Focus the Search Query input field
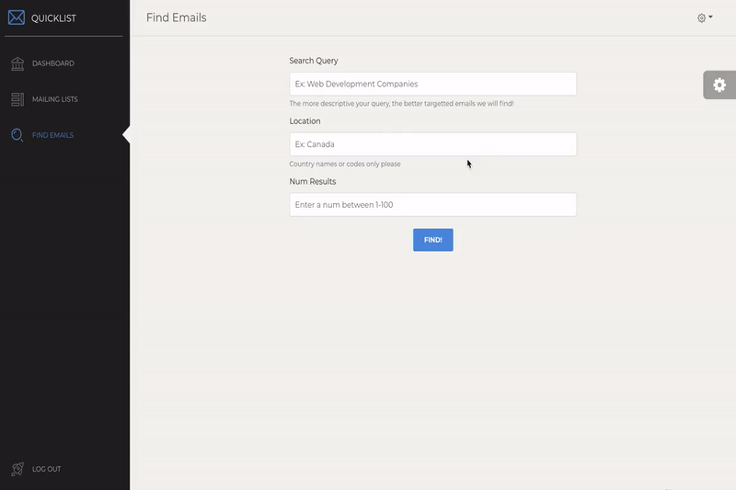Viewport: 736px width, 490px height. 432,84
